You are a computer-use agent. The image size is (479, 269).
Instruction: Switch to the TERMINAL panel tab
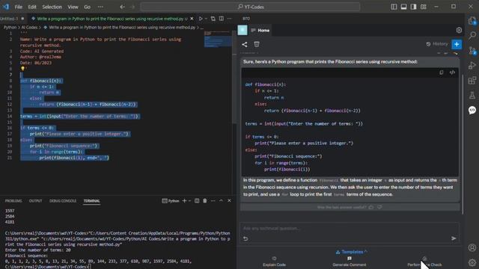(x=91, y=201)
